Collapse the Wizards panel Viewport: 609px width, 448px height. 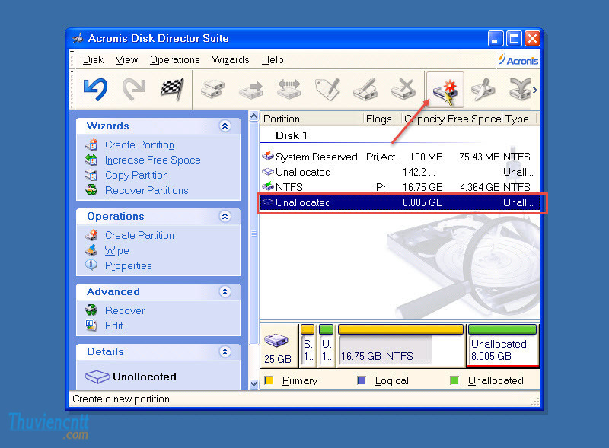[225, 126]
